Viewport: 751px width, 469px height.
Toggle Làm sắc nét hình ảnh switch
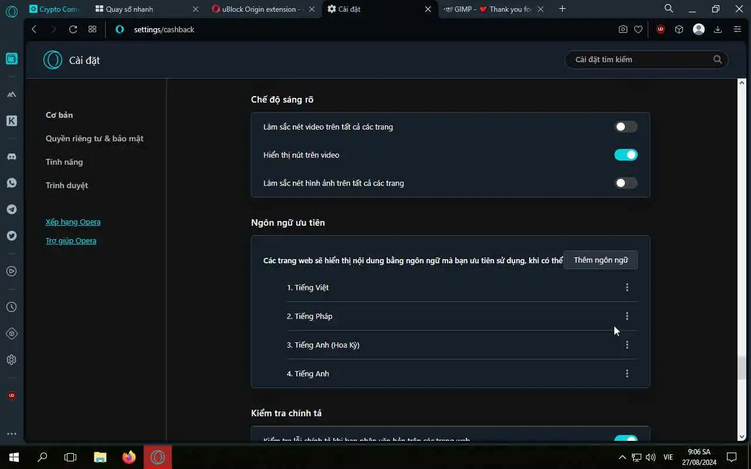[625, 183]
